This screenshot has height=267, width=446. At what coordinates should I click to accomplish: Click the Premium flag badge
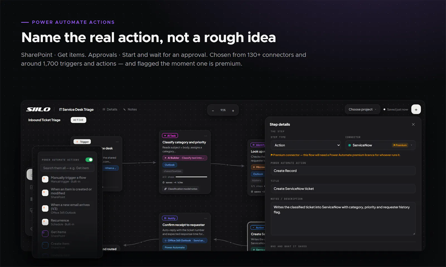[x=400, y=145]
